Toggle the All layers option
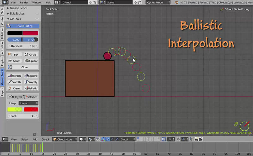Screen dimensions: 253x156 15,97
